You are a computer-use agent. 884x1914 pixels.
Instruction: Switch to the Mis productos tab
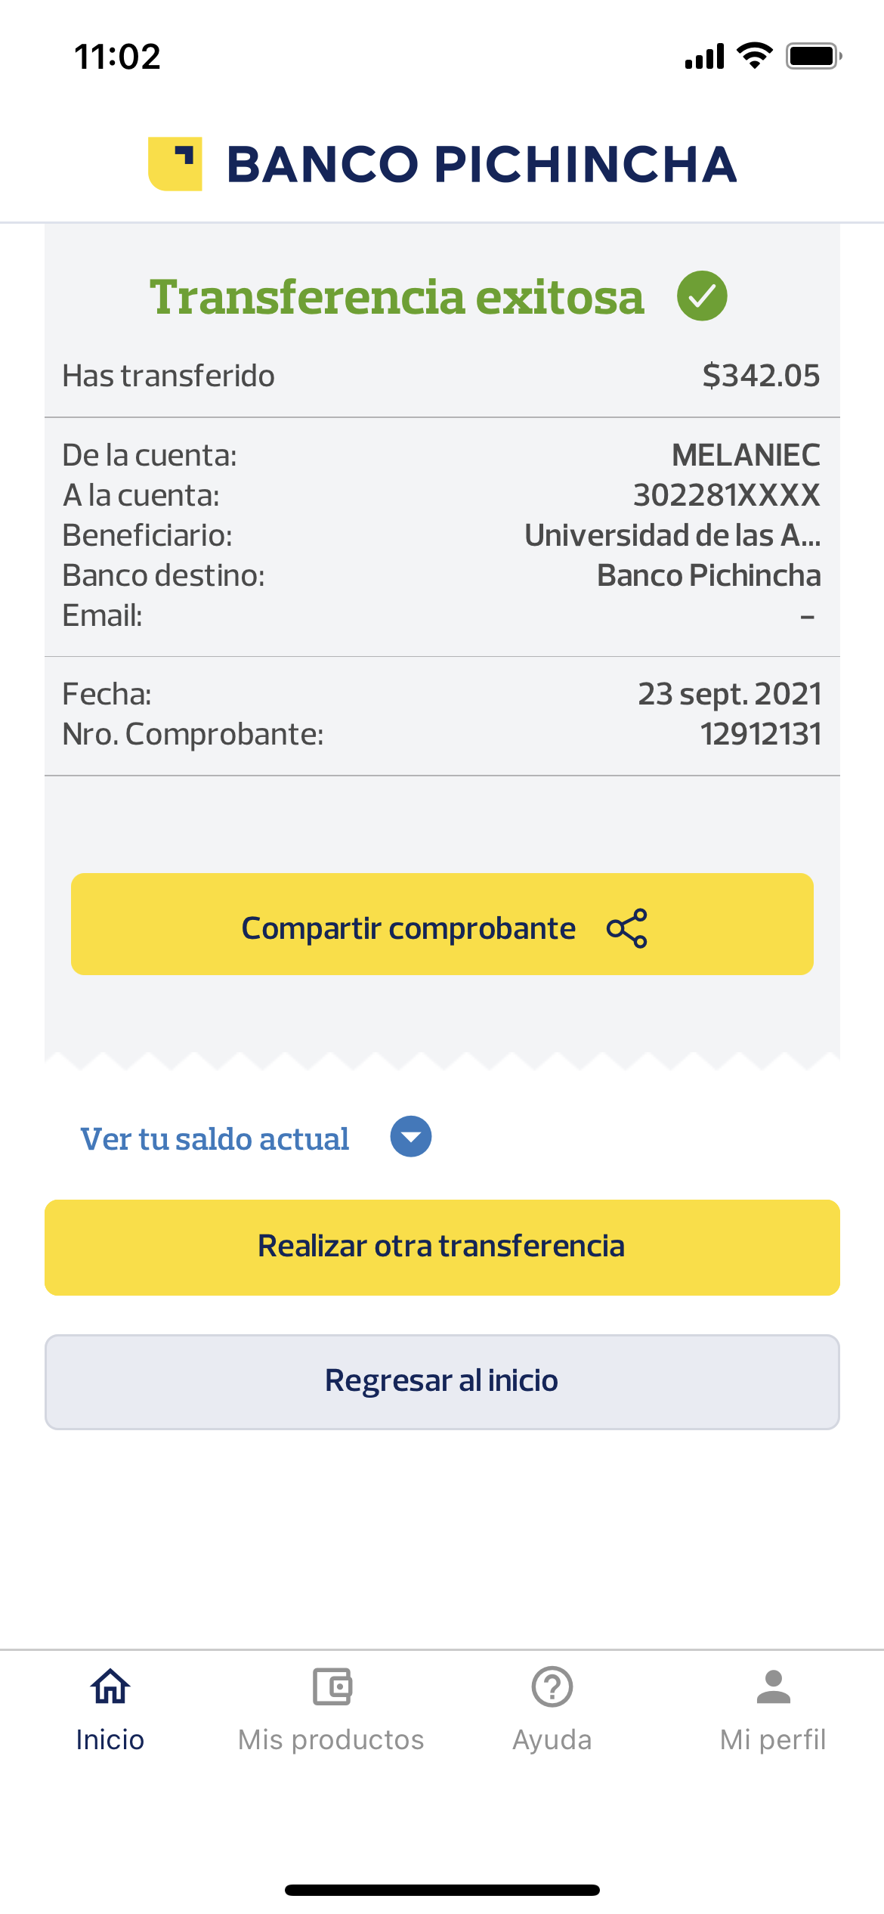(x=331, y=1740)
